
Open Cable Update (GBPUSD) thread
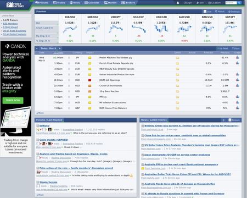point(54,140)
